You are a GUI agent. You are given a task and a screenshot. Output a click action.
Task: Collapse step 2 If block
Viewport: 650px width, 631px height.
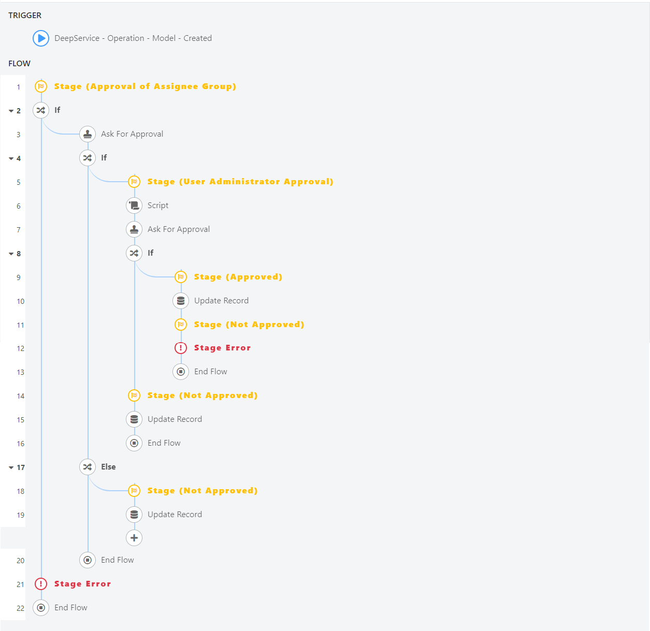[11, 111]
